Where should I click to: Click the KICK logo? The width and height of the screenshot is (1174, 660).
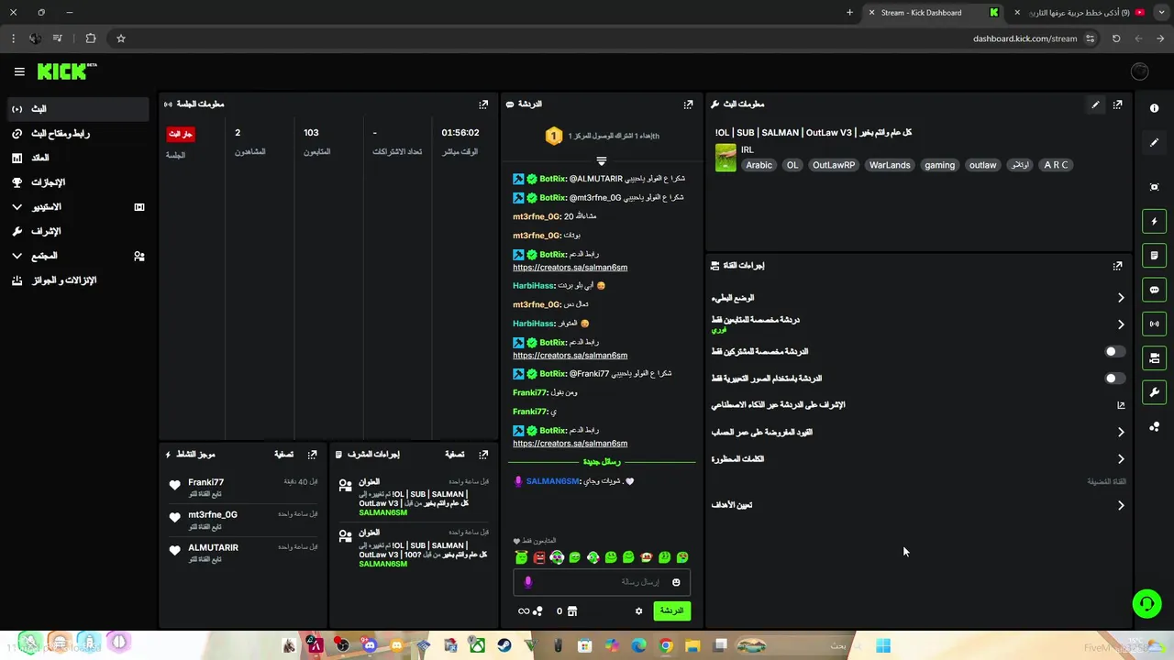pos(66,71)
